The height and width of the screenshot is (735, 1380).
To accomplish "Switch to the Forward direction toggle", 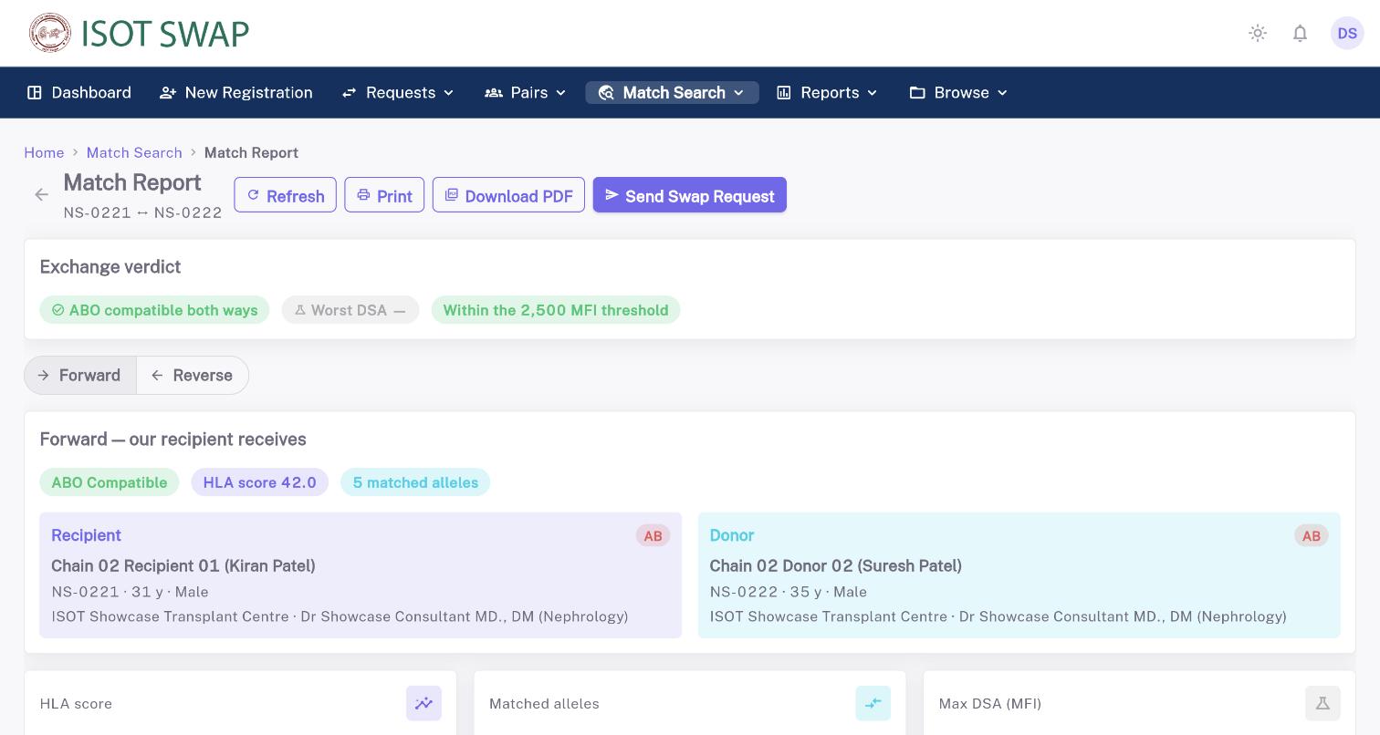I will [80, 376].
